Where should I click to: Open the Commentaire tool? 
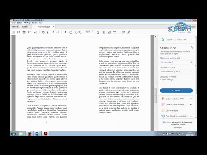(x=172, y=111)
